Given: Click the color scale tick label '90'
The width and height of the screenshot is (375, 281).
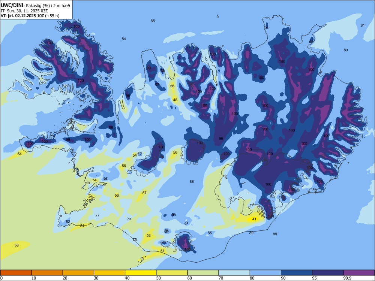Looking at the screenshot, I should click(283, 278).
